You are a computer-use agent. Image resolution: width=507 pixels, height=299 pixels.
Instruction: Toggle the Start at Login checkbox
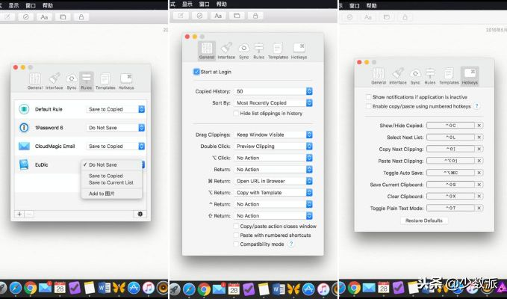pyautogui.click(x=196, y=72)
